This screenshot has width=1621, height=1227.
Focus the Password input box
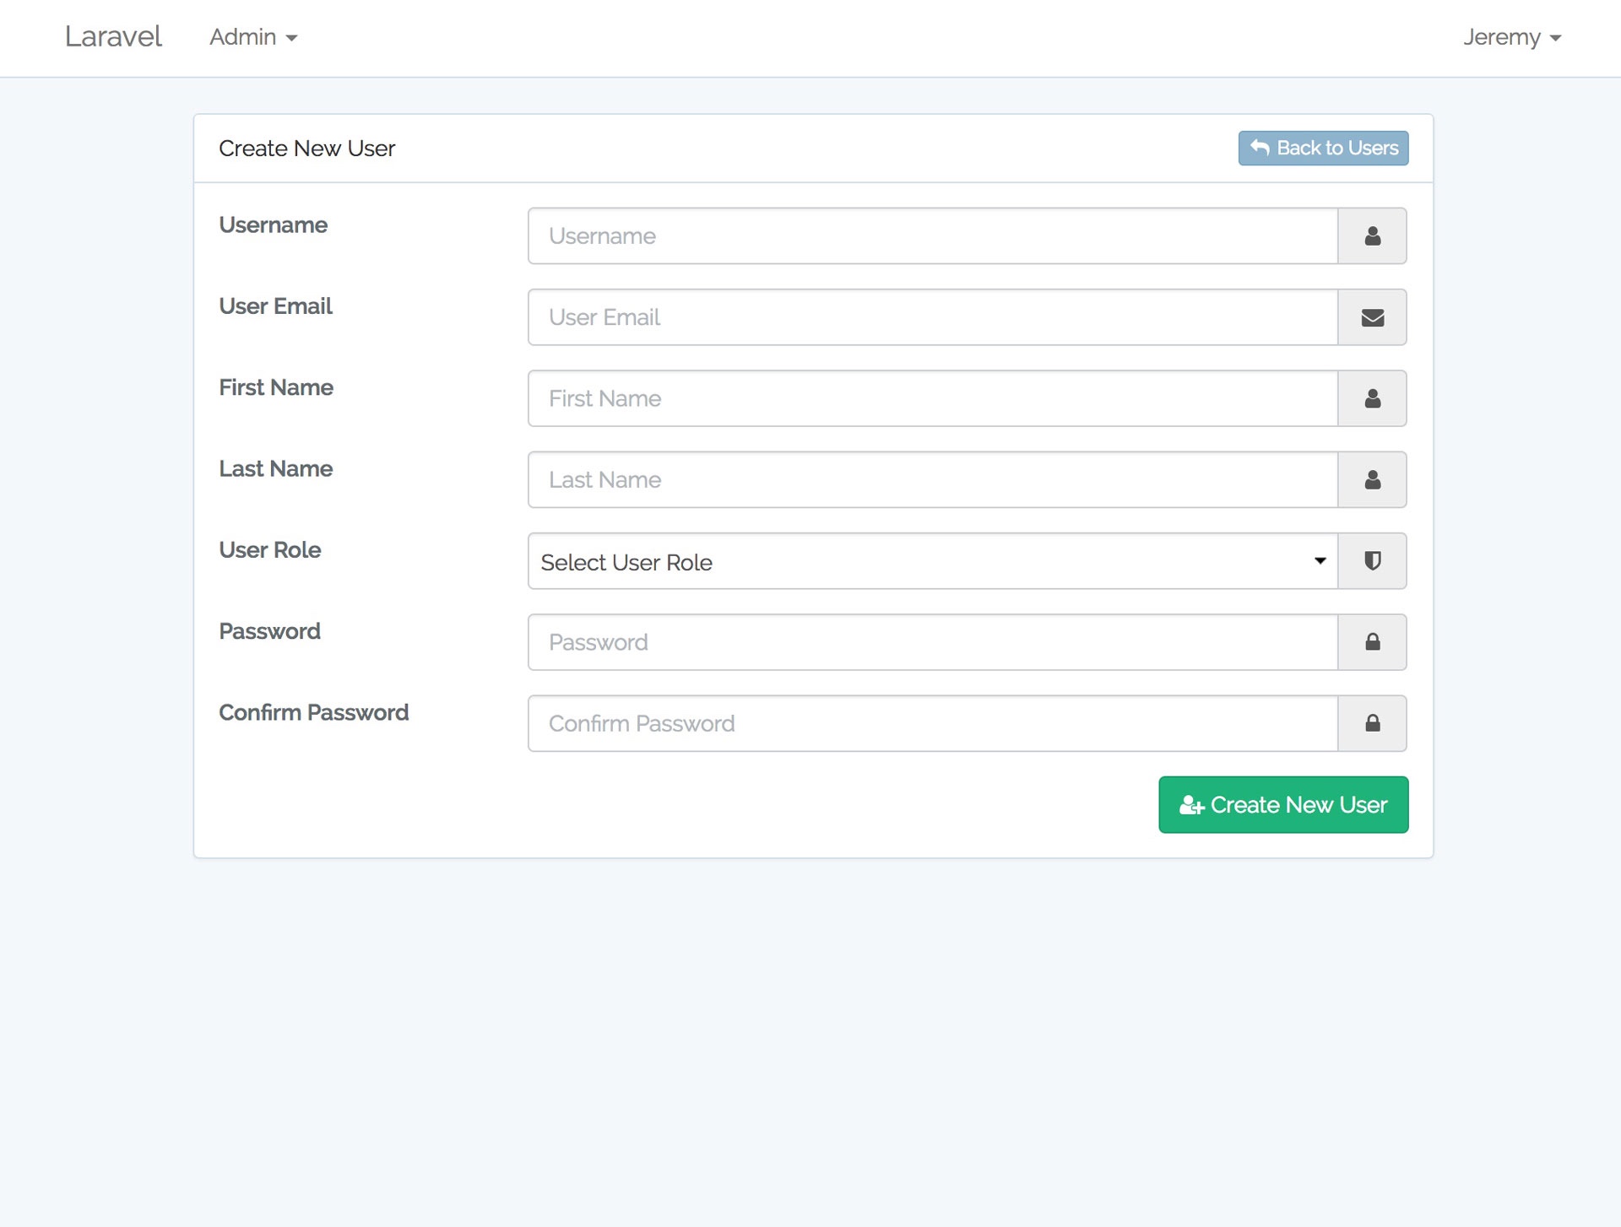(932, 642)
